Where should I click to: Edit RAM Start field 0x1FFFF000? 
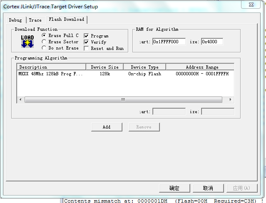[169, 42]
